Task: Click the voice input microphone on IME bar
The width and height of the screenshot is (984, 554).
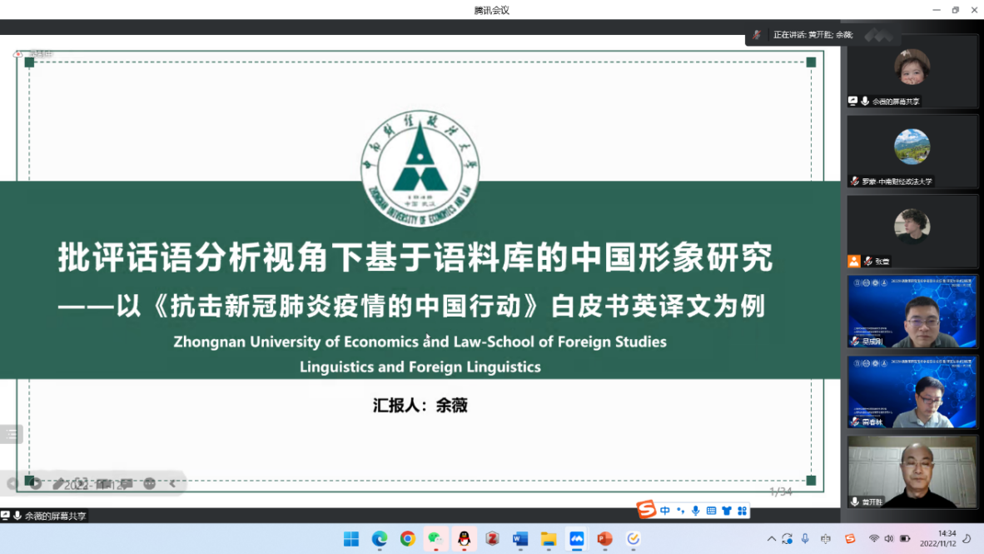Action: (x=696, y=511)
